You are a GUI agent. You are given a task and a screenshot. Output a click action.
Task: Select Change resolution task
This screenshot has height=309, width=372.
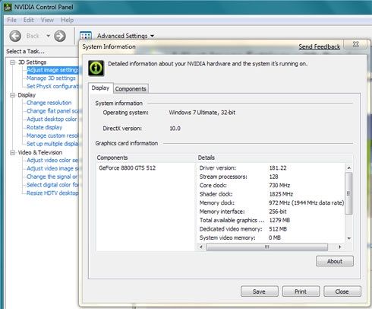tap(49, 103)
